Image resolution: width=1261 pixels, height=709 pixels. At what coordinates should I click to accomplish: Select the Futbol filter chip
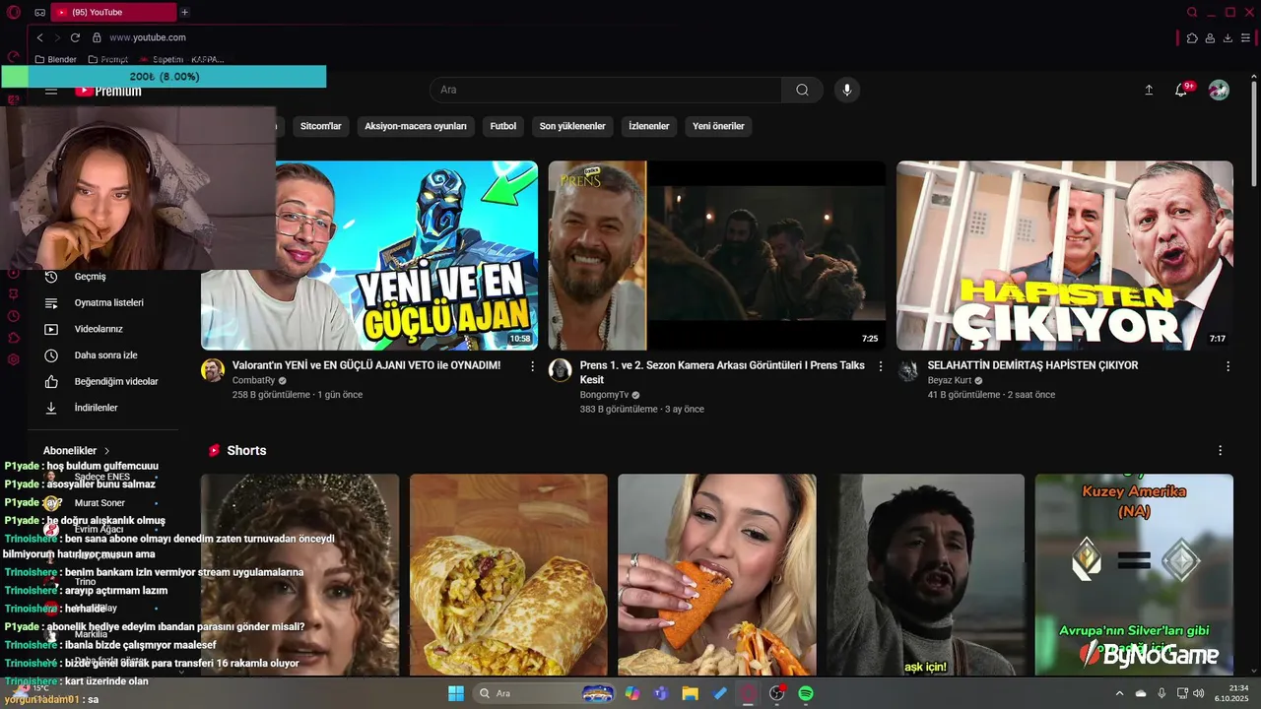[503, 126]
